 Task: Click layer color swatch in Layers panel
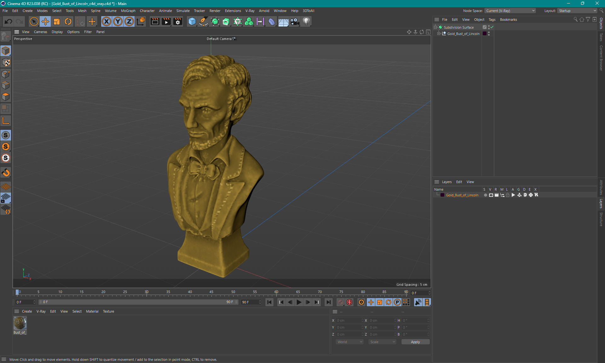(x=442, y=195)
